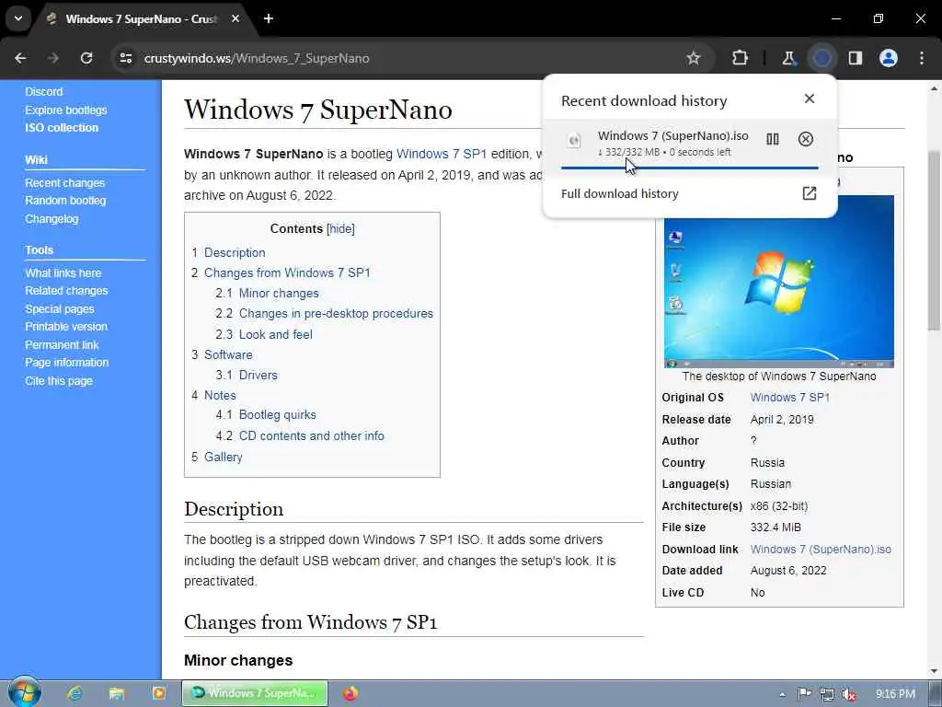Screen dimensions: 942x707
Task: Open Explore bootlegs in sidebar
Action: tap(66, 110)
